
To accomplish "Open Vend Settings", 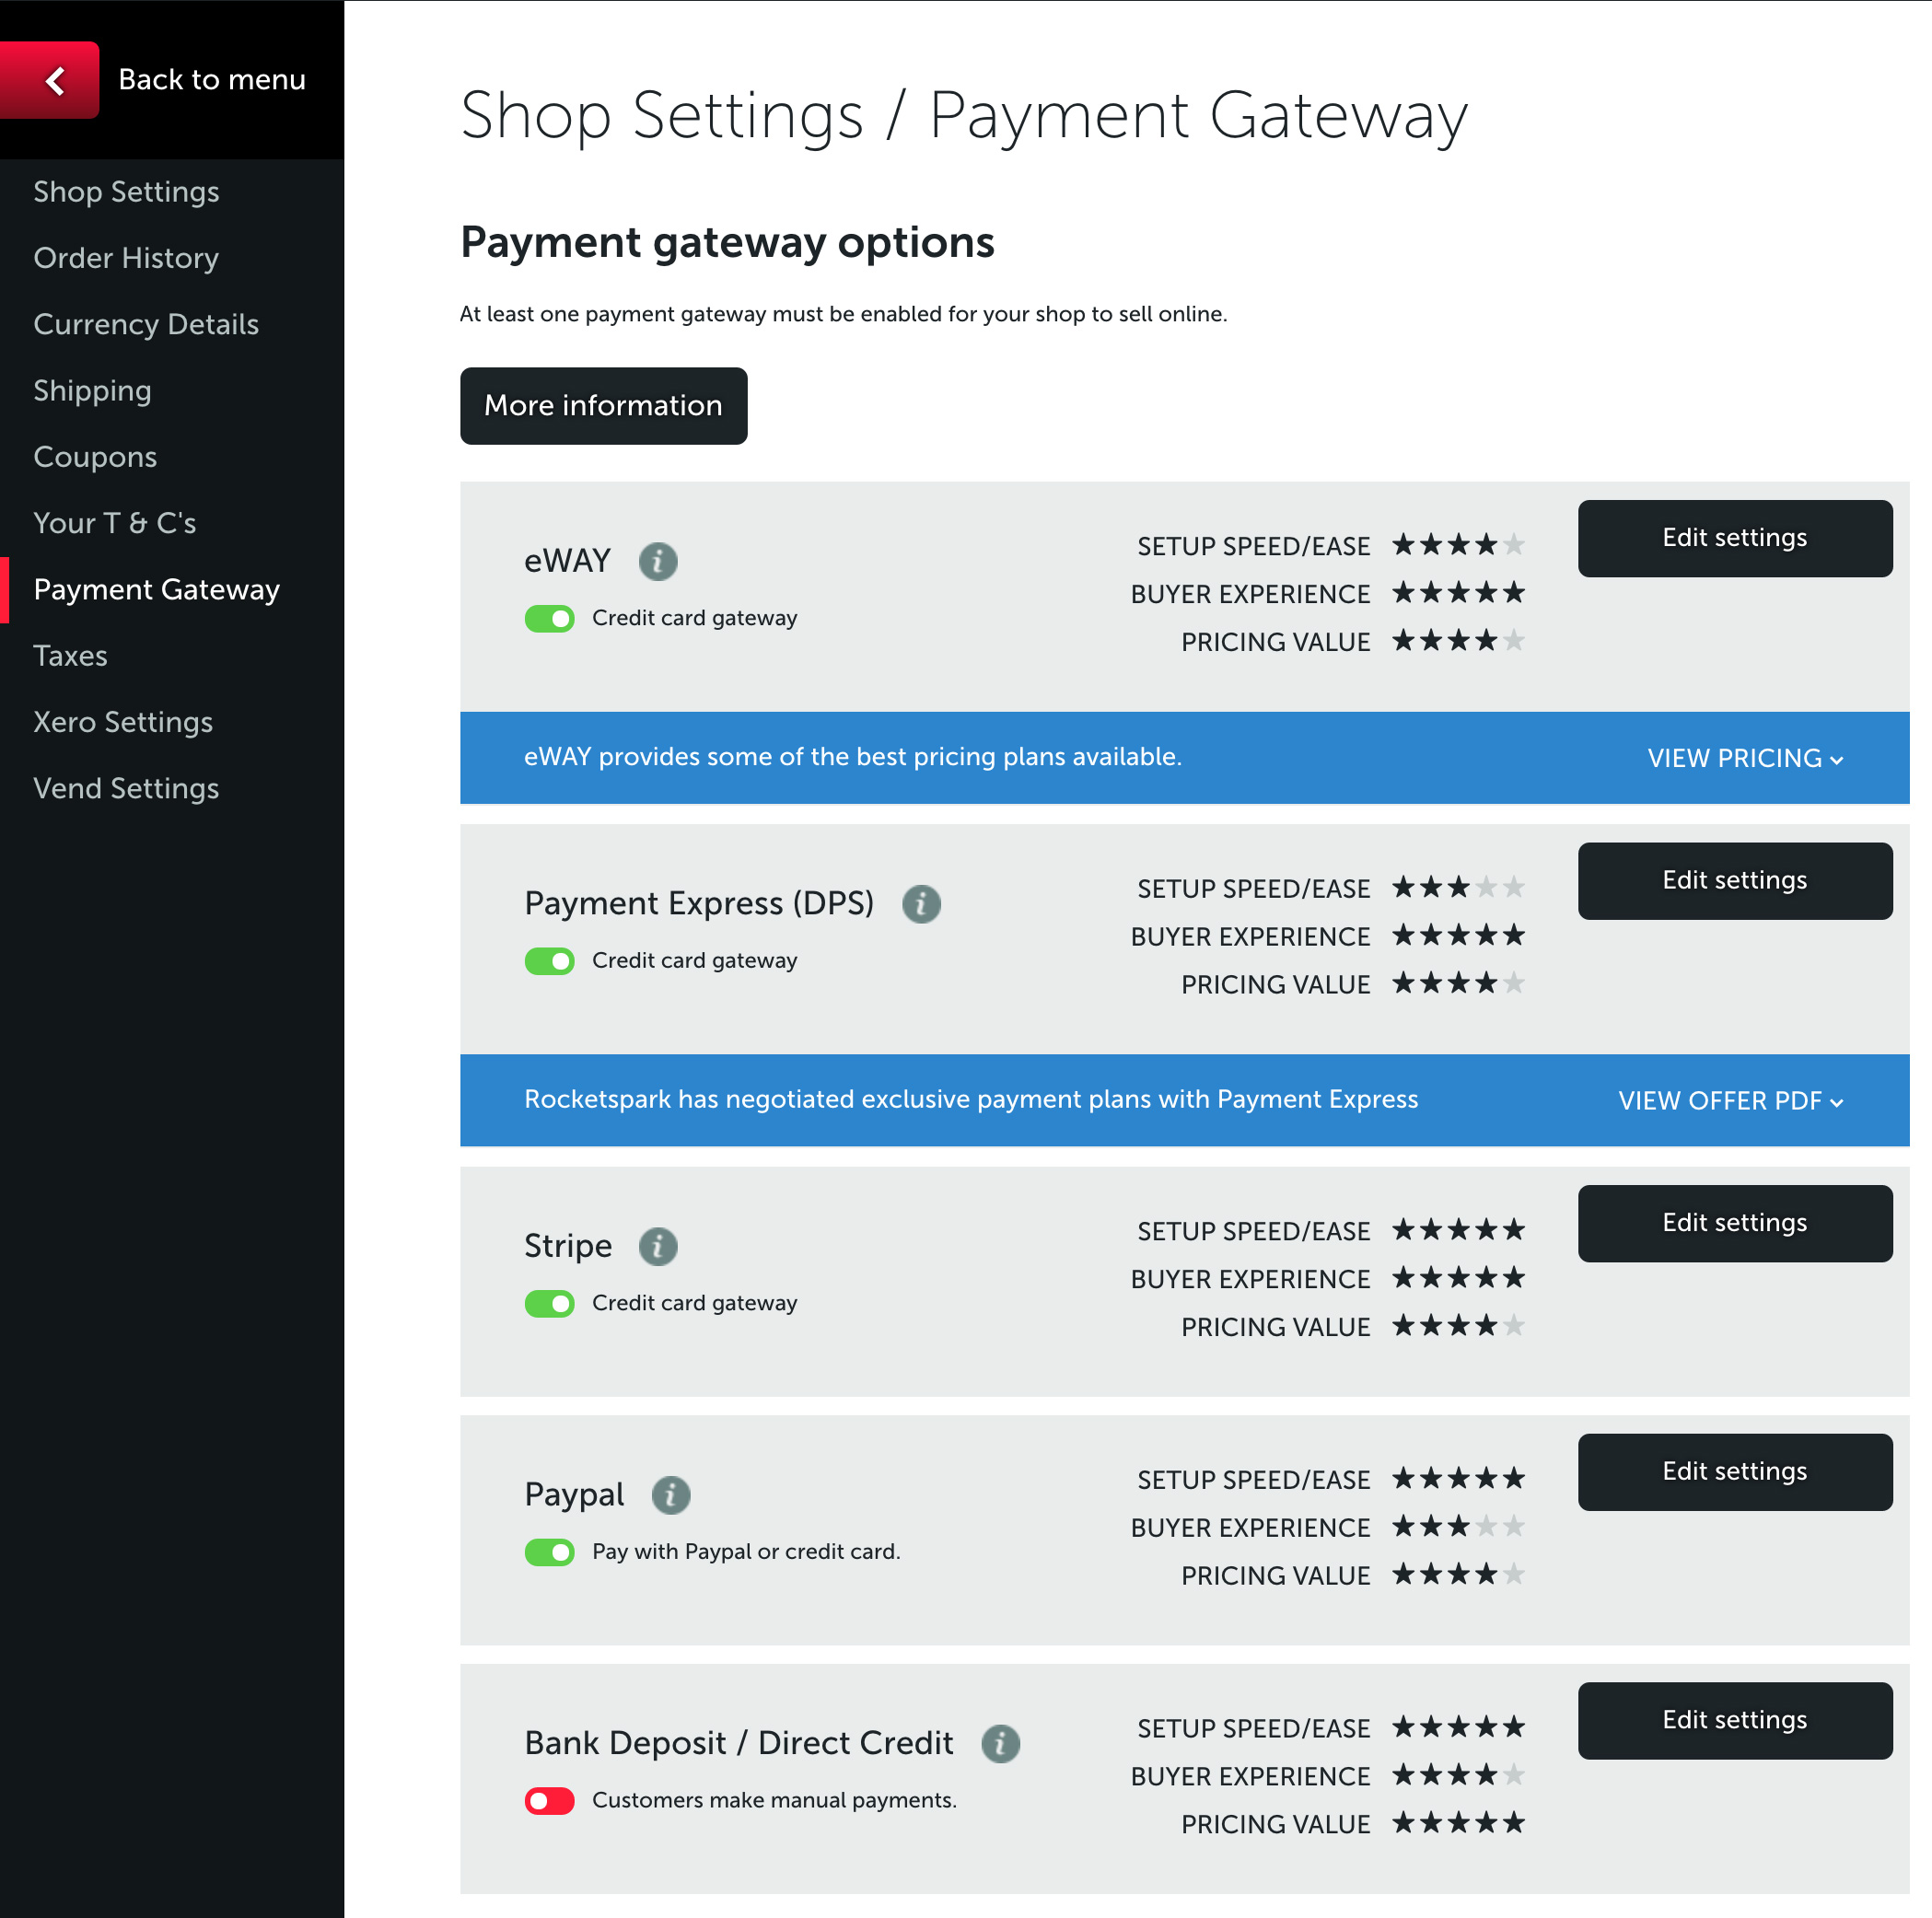I will point(126,789).
